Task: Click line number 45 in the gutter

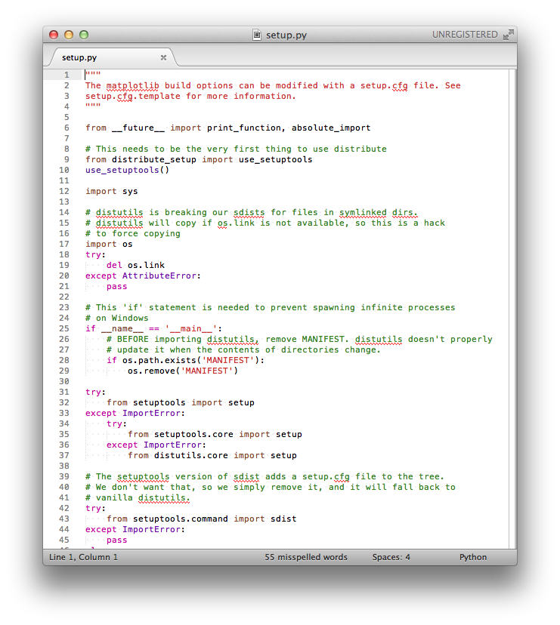Action: [x=64, y=540]
